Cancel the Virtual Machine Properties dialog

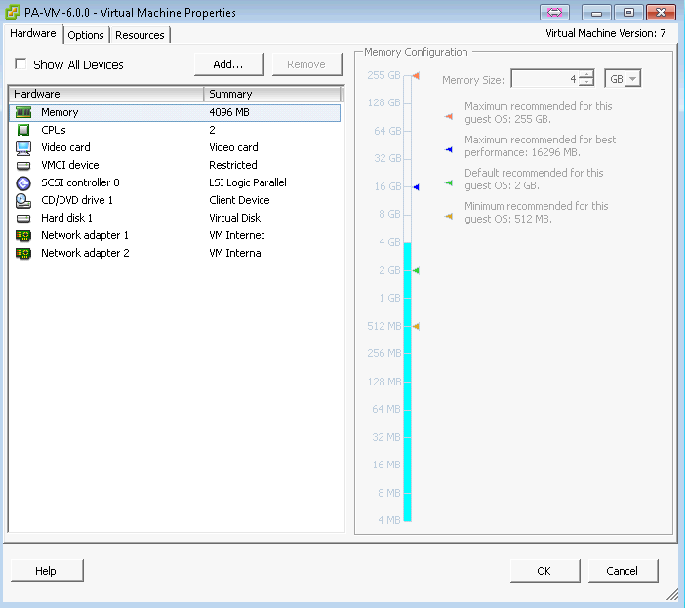pos(623,571)
